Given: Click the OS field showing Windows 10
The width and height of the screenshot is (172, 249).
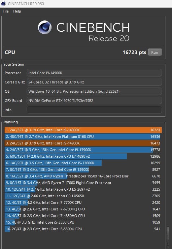Looking at the screenshot, I should (94, 91).
